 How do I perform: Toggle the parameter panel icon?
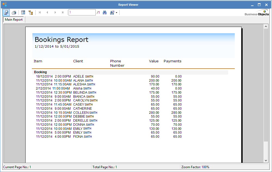[23, 13]
